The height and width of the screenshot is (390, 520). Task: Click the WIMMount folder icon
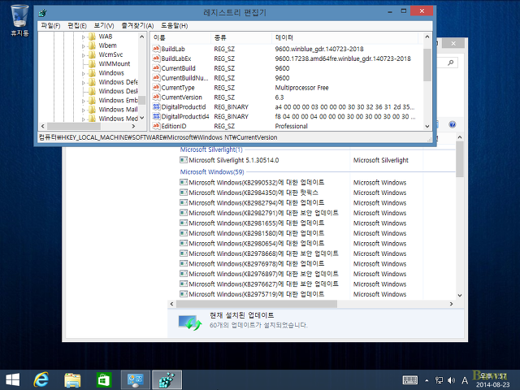pos(92,63)
